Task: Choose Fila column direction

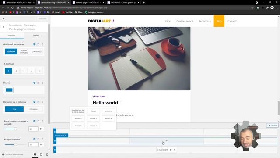Action: point(14,109)
